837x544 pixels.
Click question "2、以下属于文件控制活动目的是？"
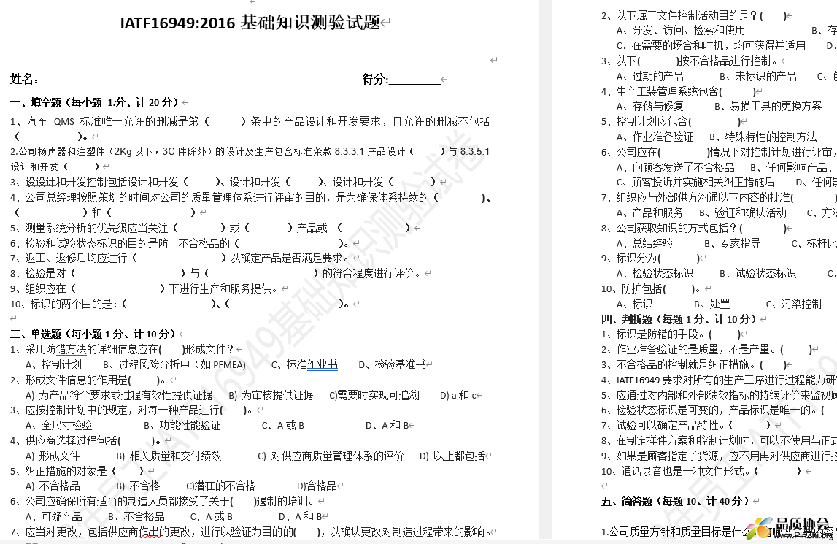tap(693, 16)
